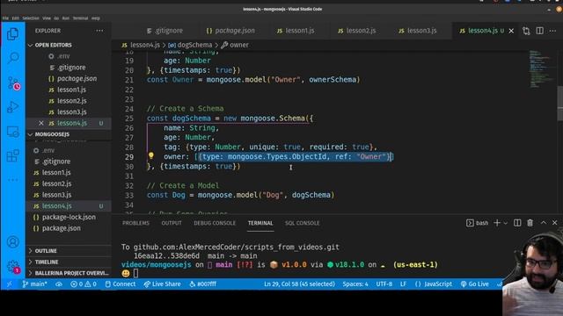
Task: Open the SQL Console panel tab
Action: tap(302, 223)
